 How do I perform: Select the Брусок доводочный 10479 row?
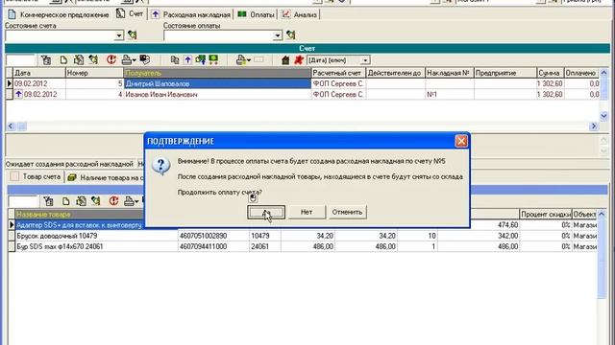(x=303, y=236)
